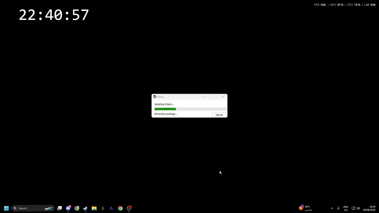This screenshot has width=379, height=213.
Task: Click the FPS N/A overlay readout
Action: pos(320,5)
